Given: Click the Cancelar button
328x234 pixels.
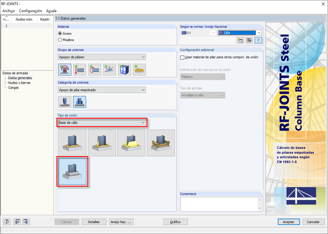Looking at the screenshot, I should [x=313, y=222].
